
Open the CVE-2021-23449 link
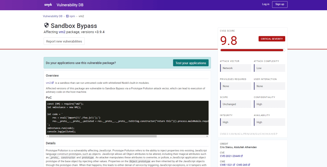point(230,156)
